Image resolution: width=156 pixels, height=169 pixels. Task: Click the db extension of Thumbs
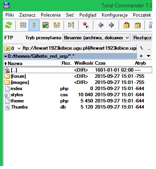coord(63,107)
